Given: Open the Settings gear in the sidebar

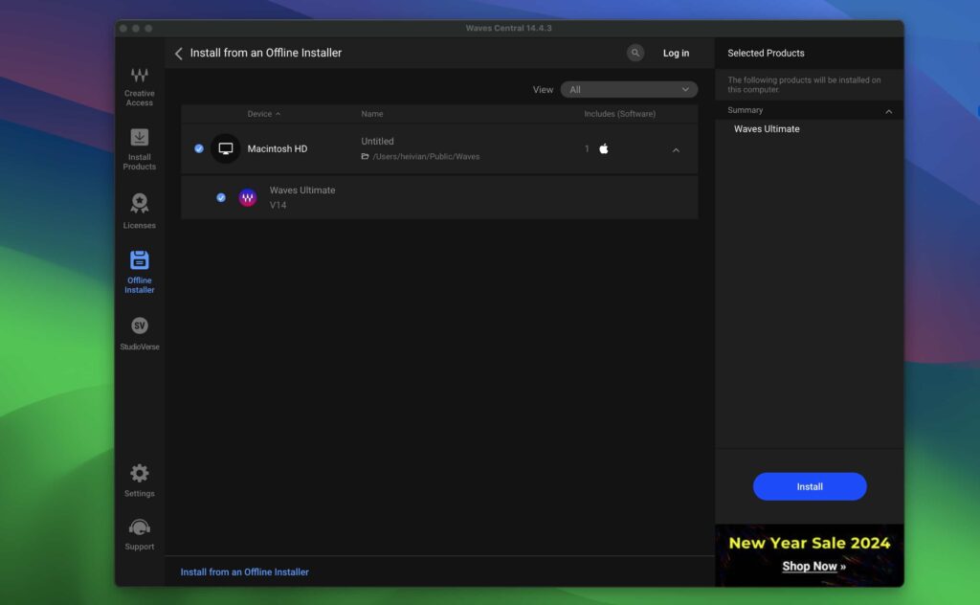Looking at the screenshot, I should [x=139, y=477].
